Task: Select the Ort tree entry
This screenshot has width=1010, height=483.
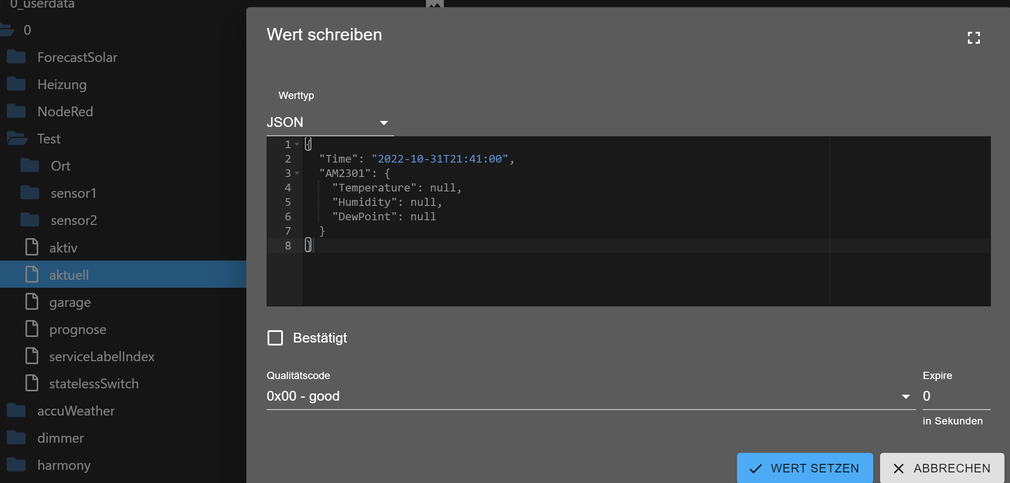Action: [61, 166]
